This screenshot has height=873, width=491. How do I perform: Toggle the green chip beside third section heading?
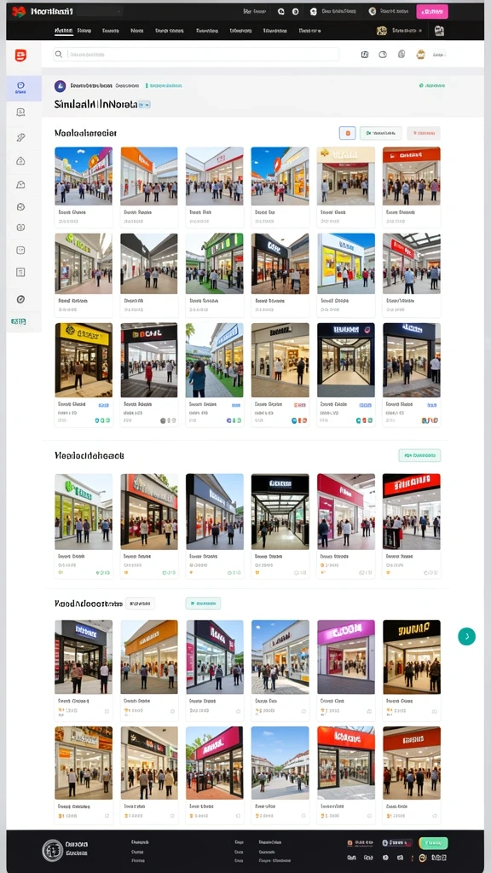tap(203, 603)
